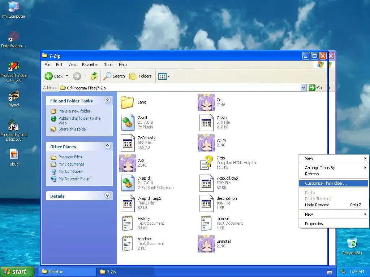Image resolution: width=370 pixels, height=277 pixels.
Task: Select the License text document icon
Action: click(x=206, y=223)
